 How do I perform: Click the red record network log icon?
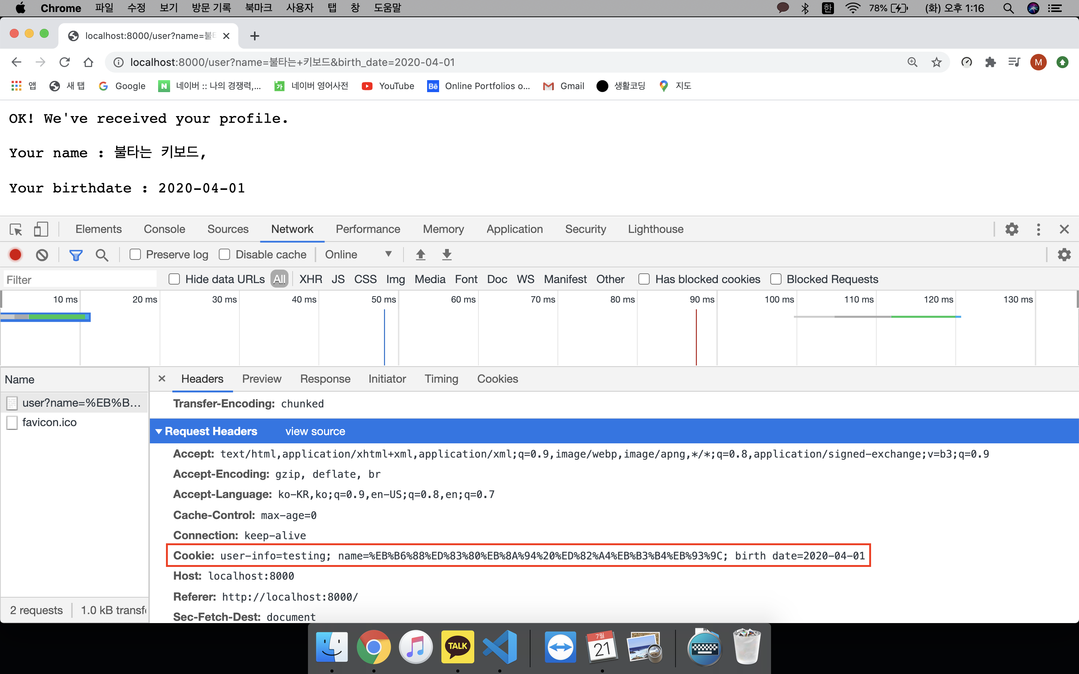click(x=15, y=255)
